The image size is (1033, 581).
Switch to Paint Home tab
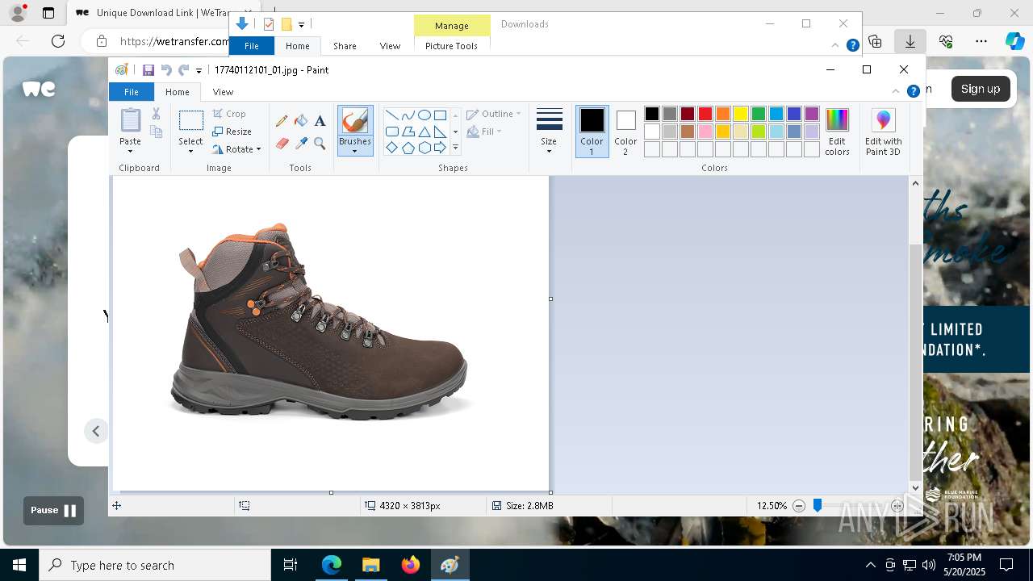point(178,92)
